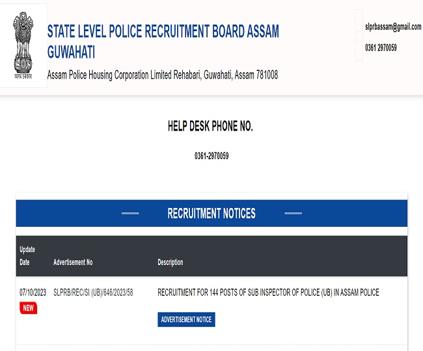Image resolution: width=423 pixels, height=351 pixels.
Task: Click the help desk number 0361-2970059
Action: (x=211, y=156)
